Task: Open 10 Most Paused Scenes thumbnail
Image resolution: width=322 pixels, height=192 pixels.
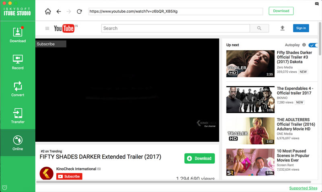Action: click(250, 162)
